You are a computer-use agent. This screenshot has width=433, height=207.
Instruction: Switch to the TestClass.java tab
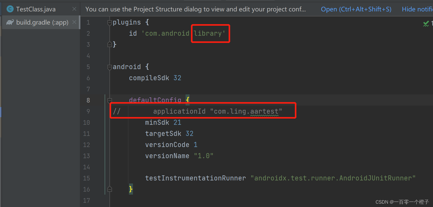pos(36,9)
